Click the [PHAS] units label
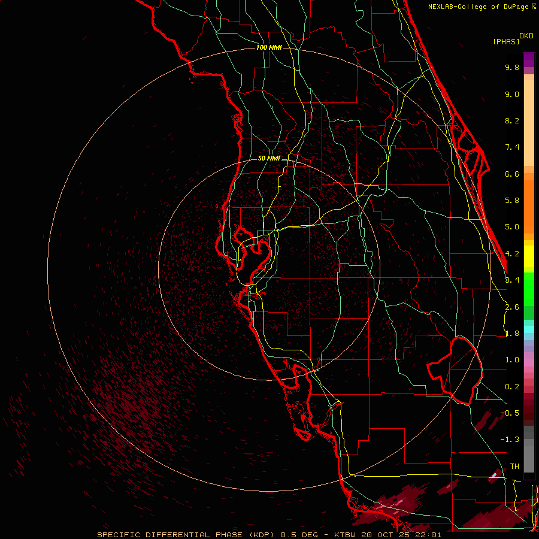 point(506,42)
